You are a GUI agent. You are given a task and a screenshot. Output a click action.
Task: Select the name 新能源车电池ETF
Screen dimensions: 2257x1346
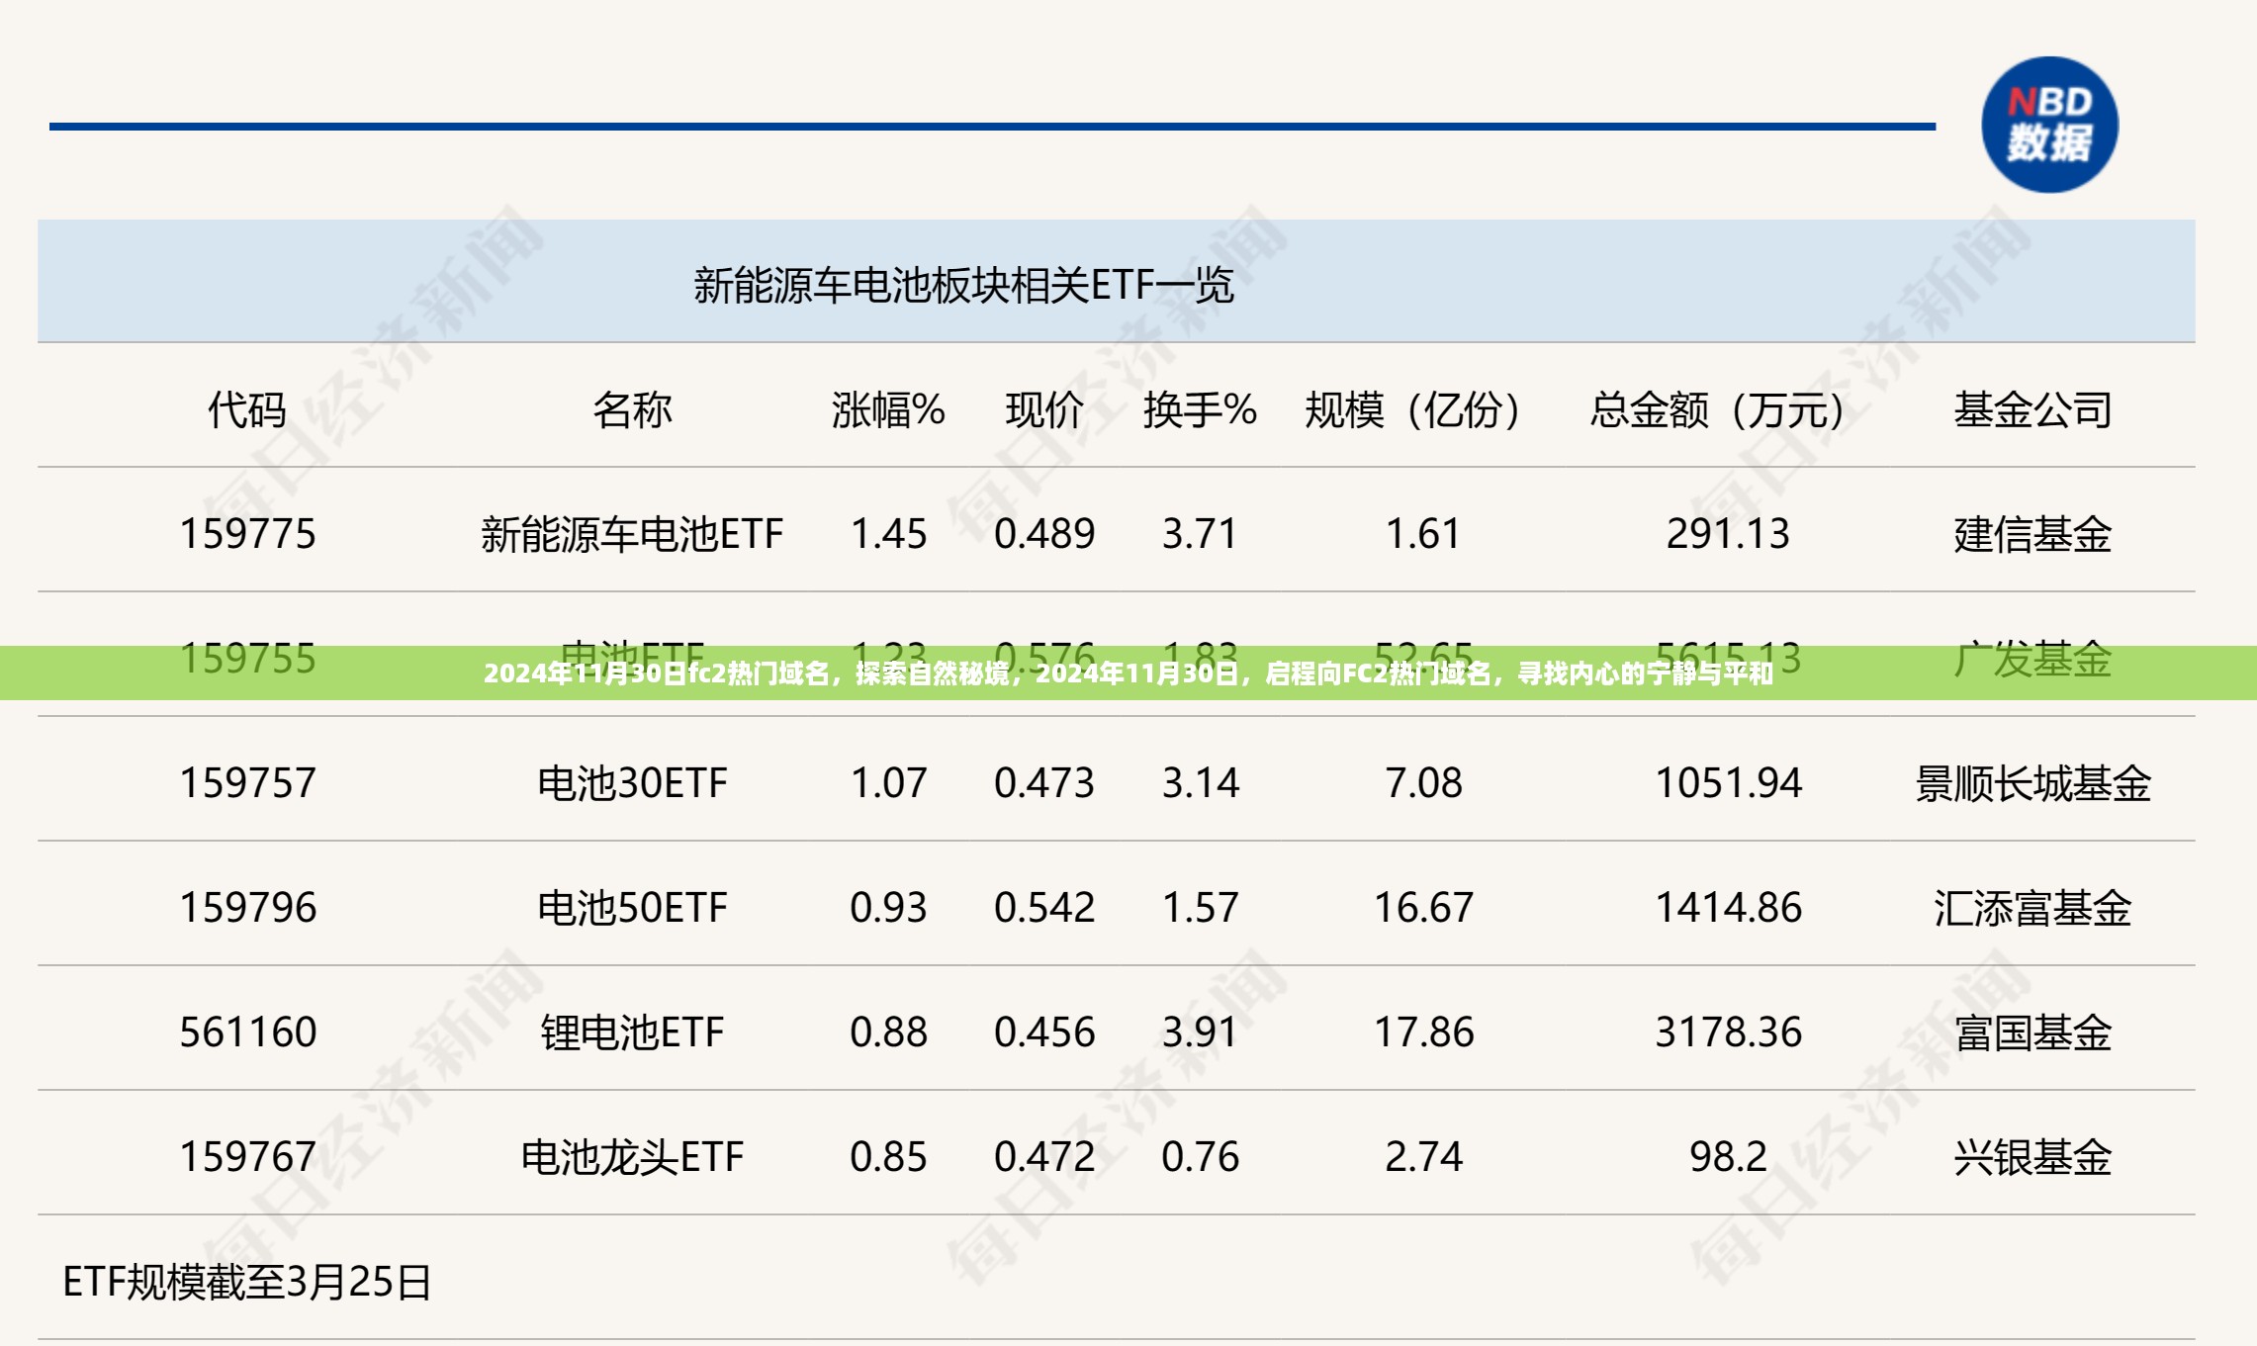coord(632,534)
